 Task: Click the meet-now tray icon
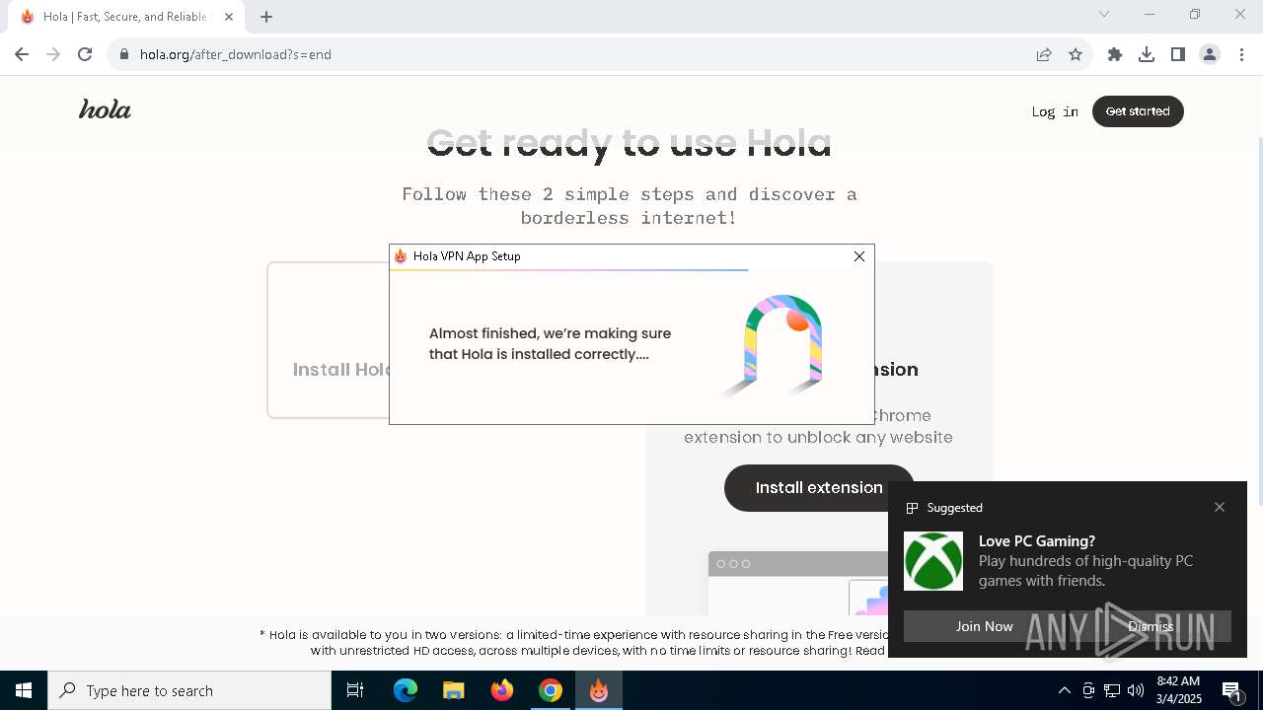(1088, 690)
